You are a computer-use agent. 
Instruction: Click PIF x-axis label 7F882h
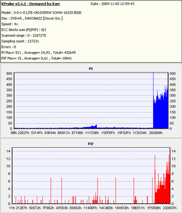tap(48, 208)
